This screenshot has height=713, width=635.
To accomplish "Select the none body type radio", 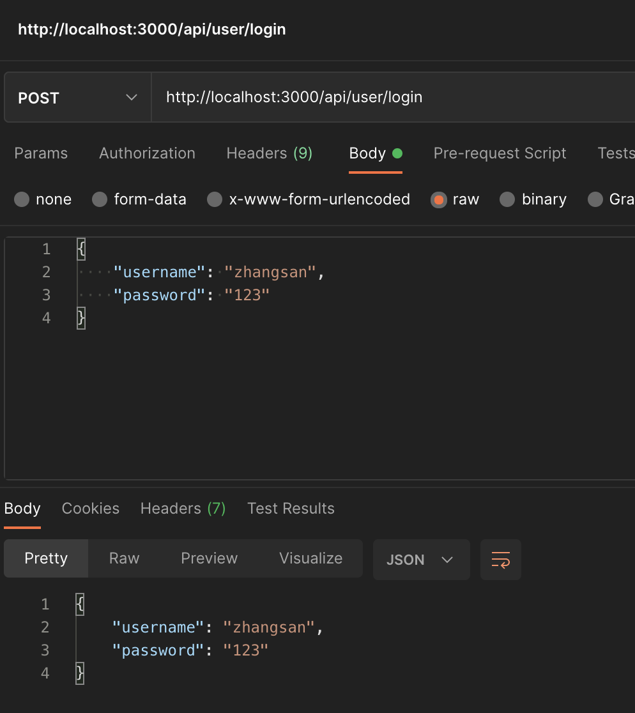I will 22,200.
